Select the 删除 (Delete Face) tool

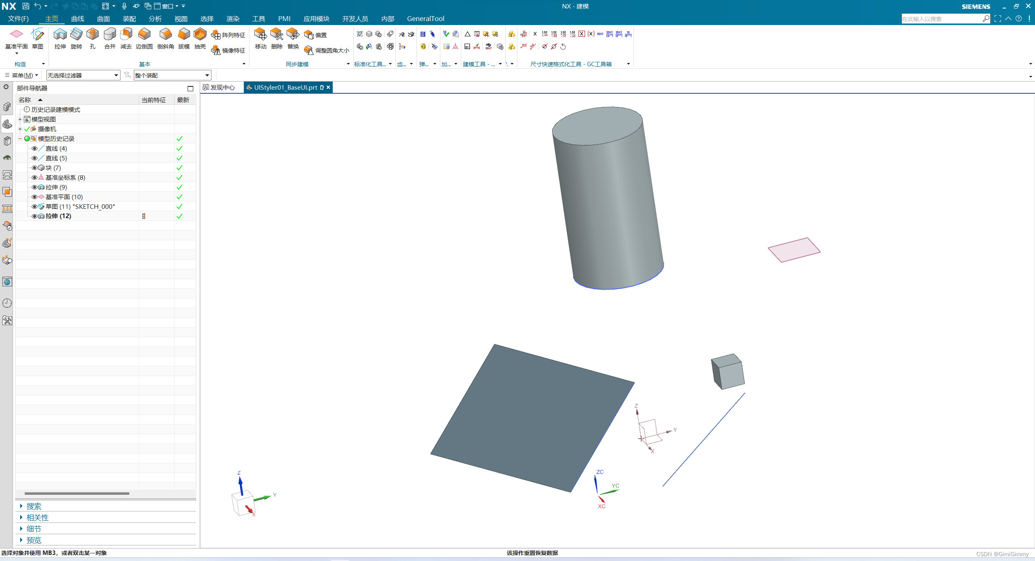pos(277,38)
